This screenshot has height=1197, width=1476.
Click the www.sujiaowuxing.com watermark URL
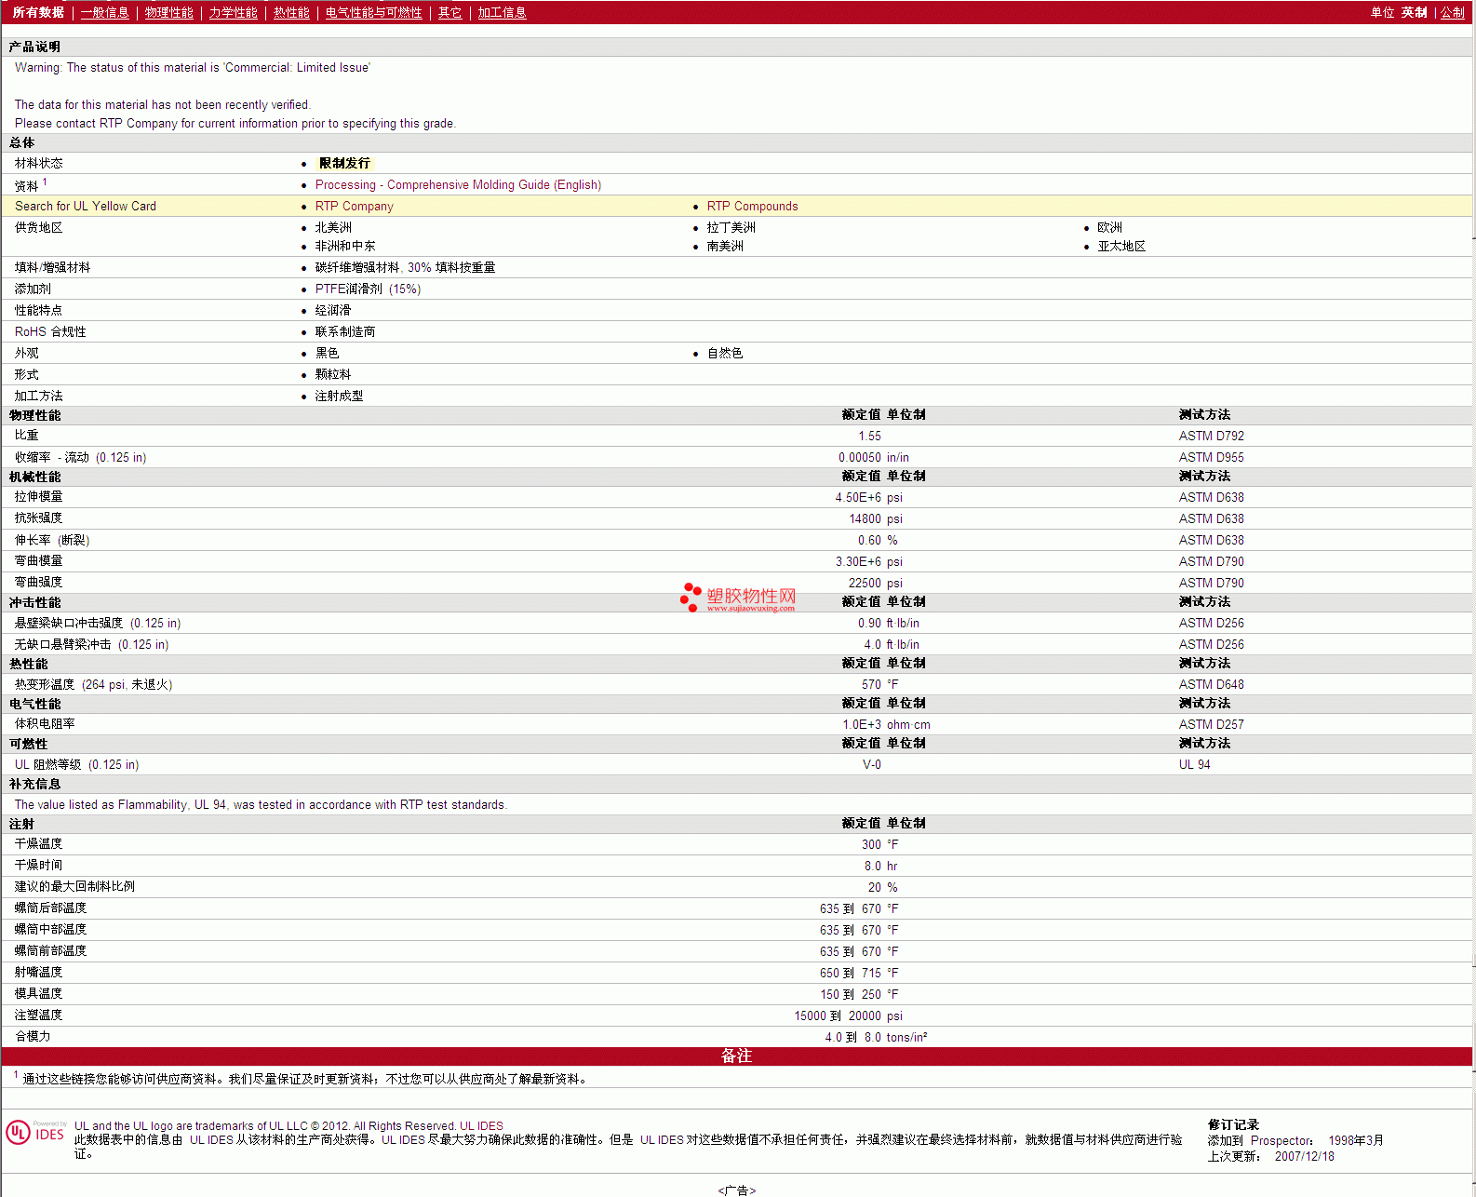750,609
